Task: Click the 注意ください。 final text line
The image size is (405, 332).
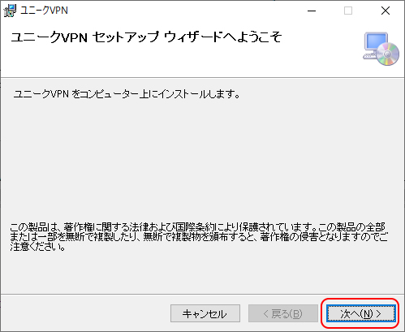Action: coord(38,247)
